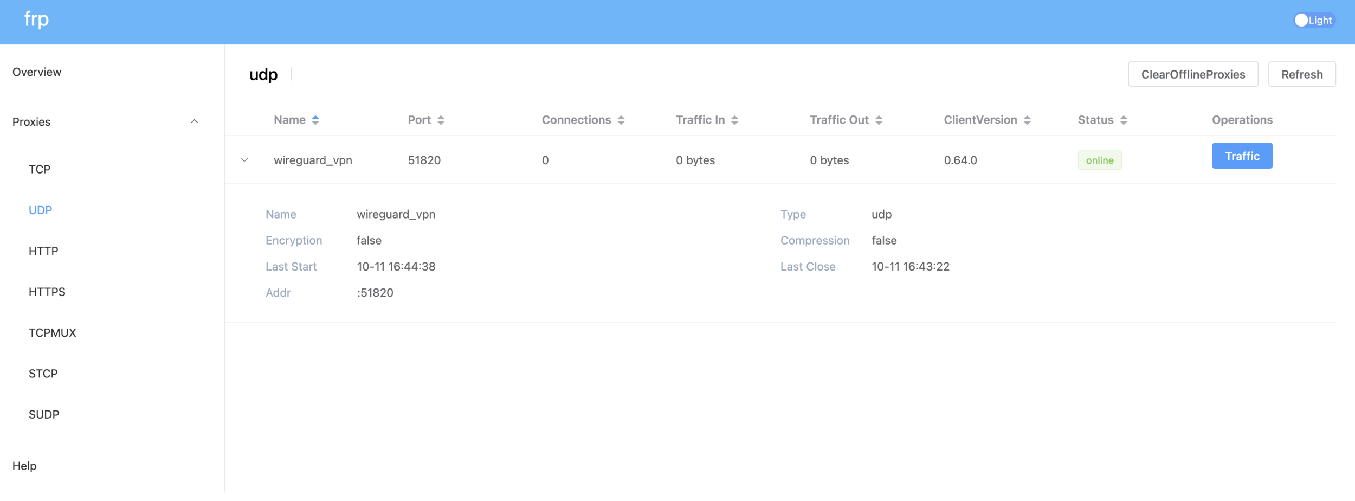Refresh the UDP proxy list

pos(1301,74)
